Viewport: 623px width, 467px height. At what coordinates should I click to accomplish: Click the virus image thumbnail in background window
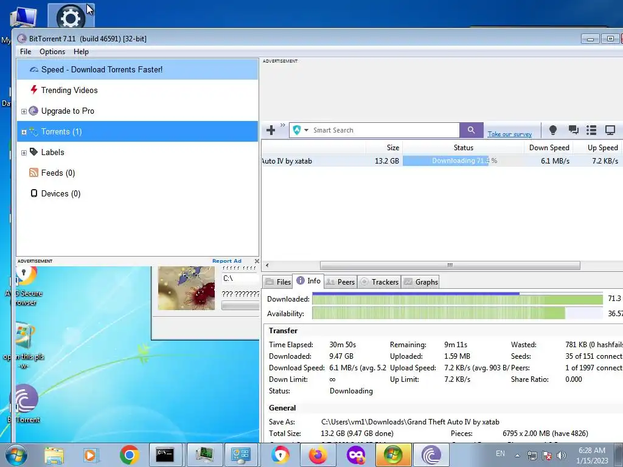(186, 288)
